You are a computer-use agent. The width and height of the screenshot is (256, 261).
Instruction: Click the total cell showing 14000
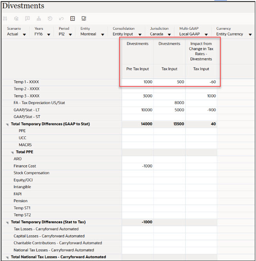pyautogui.click(x=138, y=124)
